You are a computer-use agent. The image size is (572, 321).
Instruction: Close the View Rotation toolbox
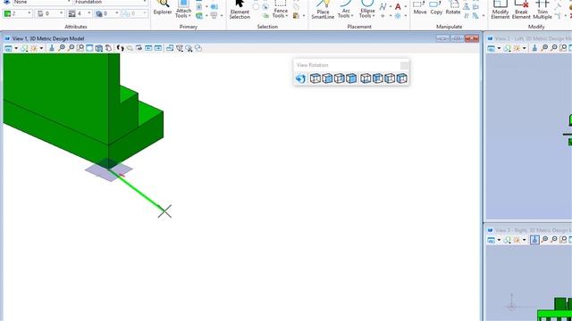point(404,65)
